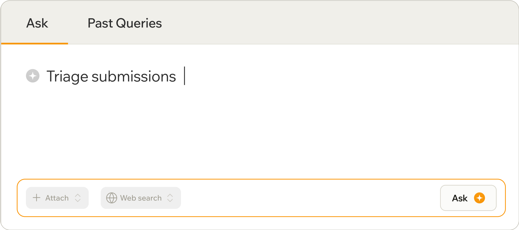Click the globe icon for Web search
The image size is (519, 230).
click(x=111, y=198)
